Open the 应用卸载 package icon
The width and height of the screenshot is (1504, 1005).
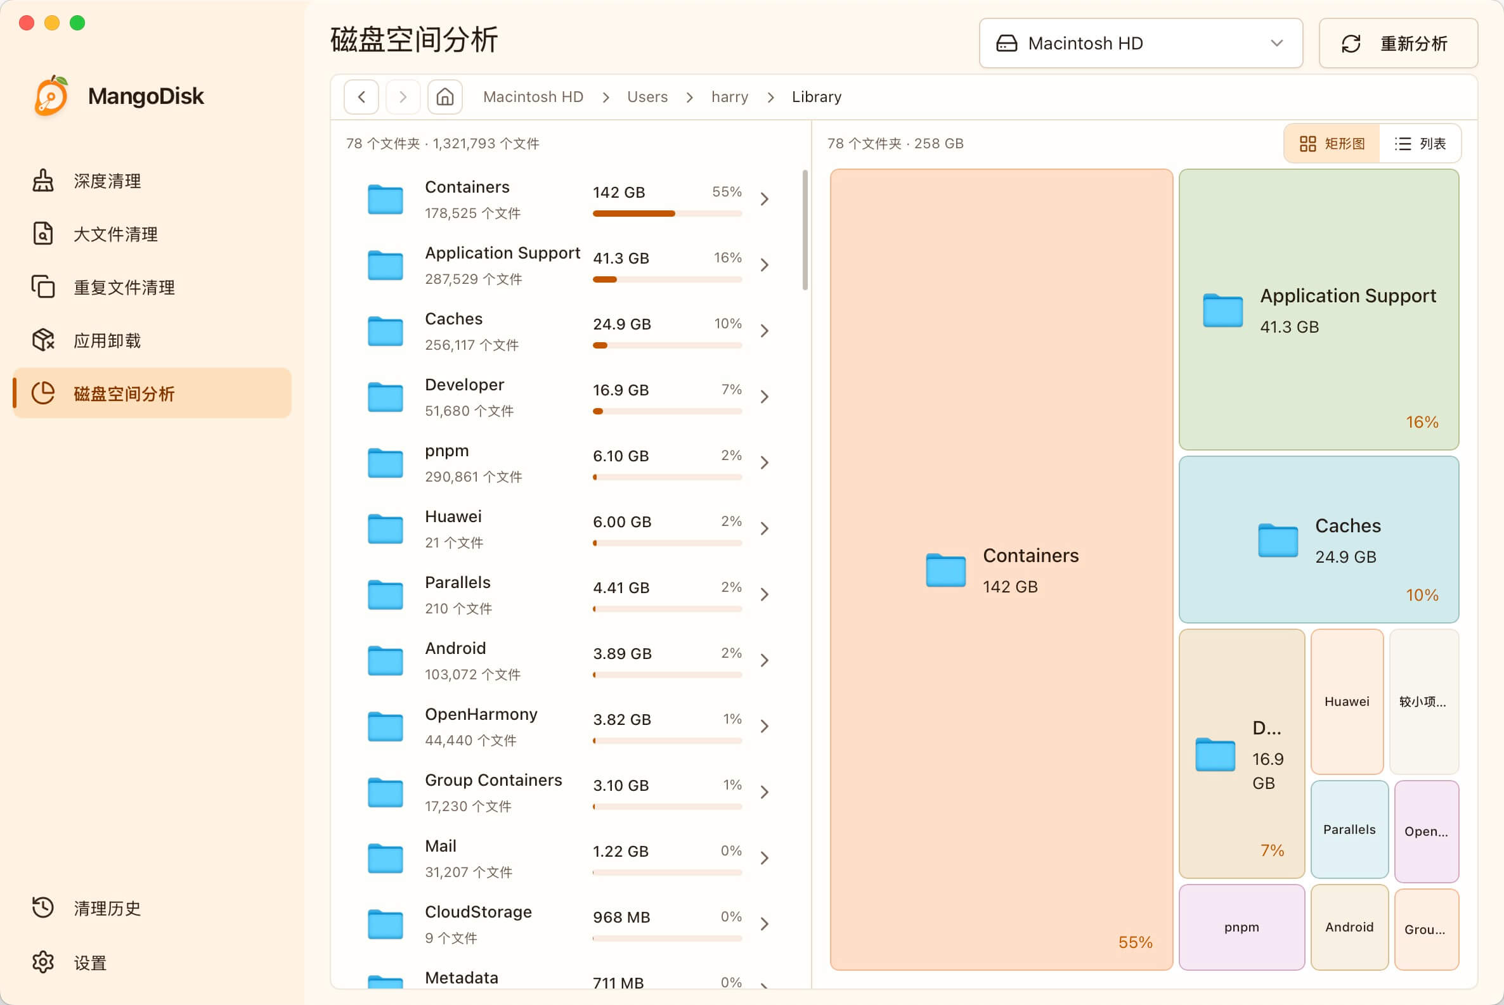[43, 340]
